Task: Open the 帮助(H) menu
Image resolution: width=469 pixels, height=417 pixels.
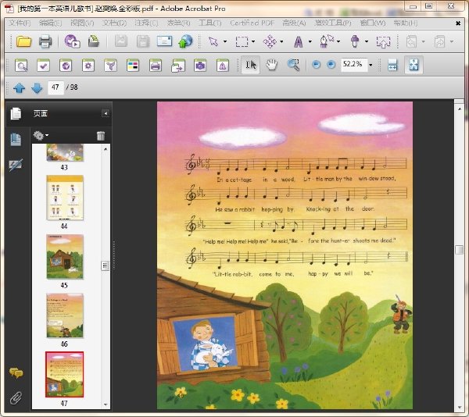Action: tap(405, 23)
